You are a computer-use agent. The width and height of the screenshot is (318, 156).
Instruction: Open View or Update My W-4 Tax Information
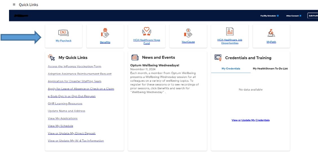coord(76,141)
